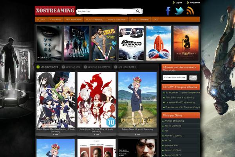Click the magnifying glass search icon
This screenshot has width=235, height=157.
tap(138, 11)
